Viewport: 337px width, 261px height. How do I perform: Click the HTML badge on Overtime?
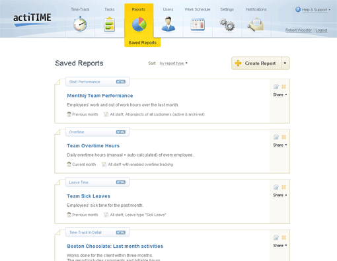[x=121, y=132]
